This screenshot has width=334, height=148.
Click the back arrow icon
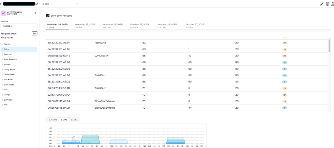click(1, 4)
